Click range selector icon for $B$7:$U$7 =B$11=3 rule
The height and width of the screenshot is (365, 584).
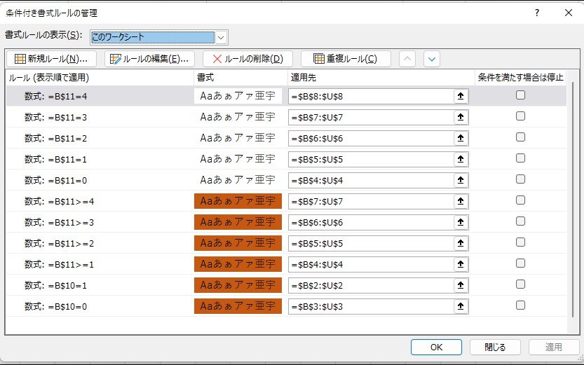click(x=461, y=118)
